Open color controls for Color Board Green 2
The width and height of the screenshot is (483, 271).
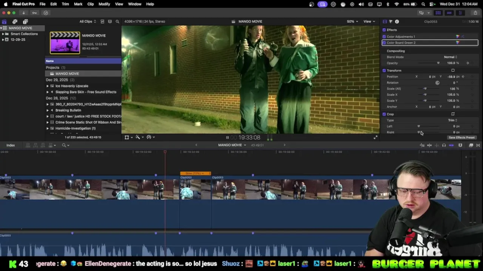(x=458, y=43)
